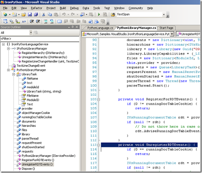This screenshot has height=173, width=202.
Task: Select TextLineChangeEvent in the outline tree
Action: tap(31, 66)
